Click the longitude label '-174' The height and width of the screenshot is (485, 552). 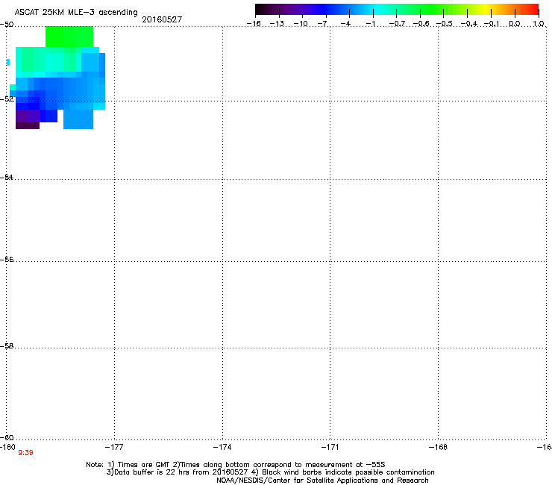coord(222,447)
